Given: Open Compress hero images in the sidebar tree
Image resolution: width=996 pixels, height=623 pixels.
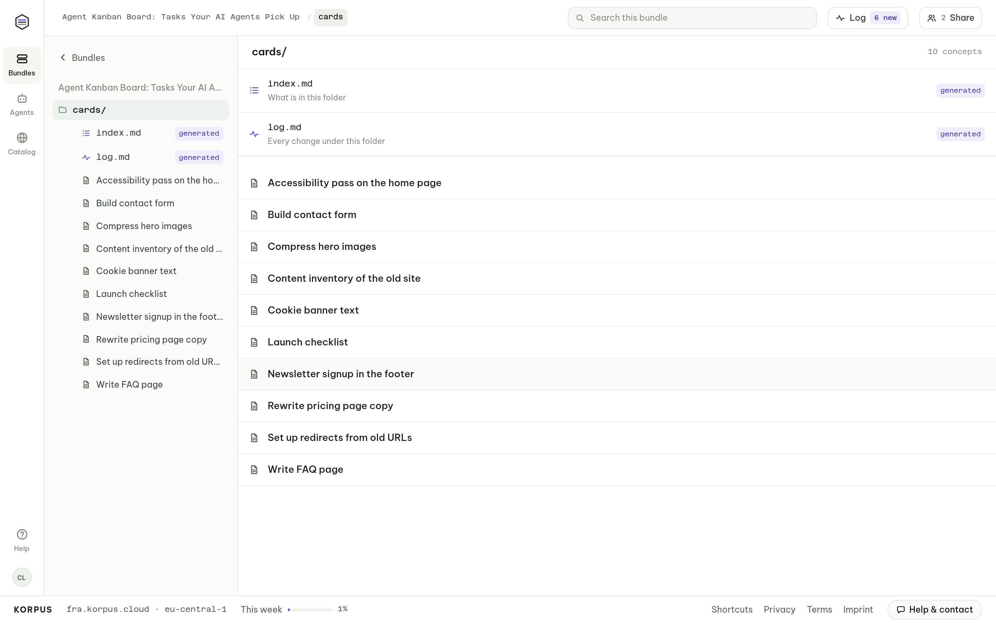Looking at the screenshot, I should (x=152, y=226).
